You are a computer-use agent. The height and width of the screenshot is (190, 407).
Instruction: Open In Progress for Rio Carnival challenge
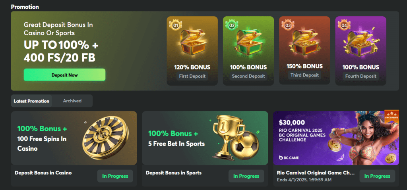(377, 176)
